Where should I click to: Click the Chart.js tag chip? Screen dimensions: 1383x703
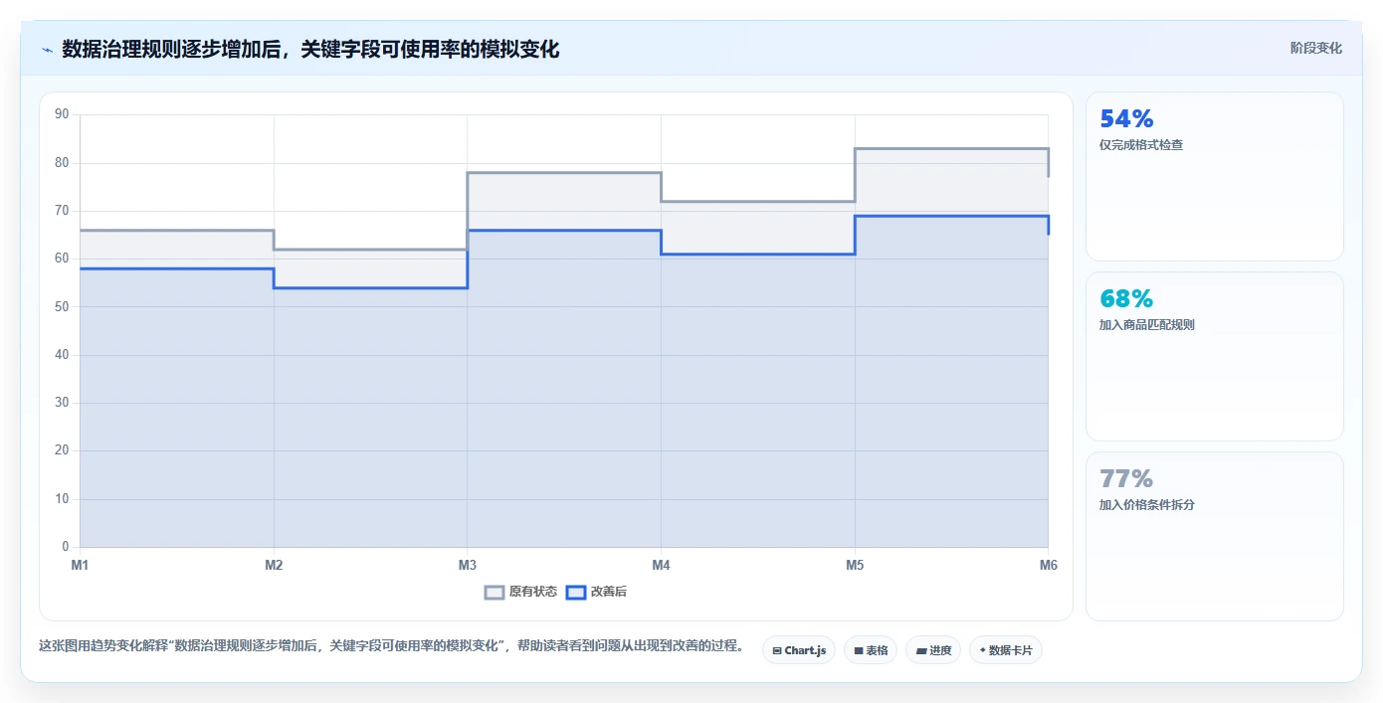pos(799,650)
